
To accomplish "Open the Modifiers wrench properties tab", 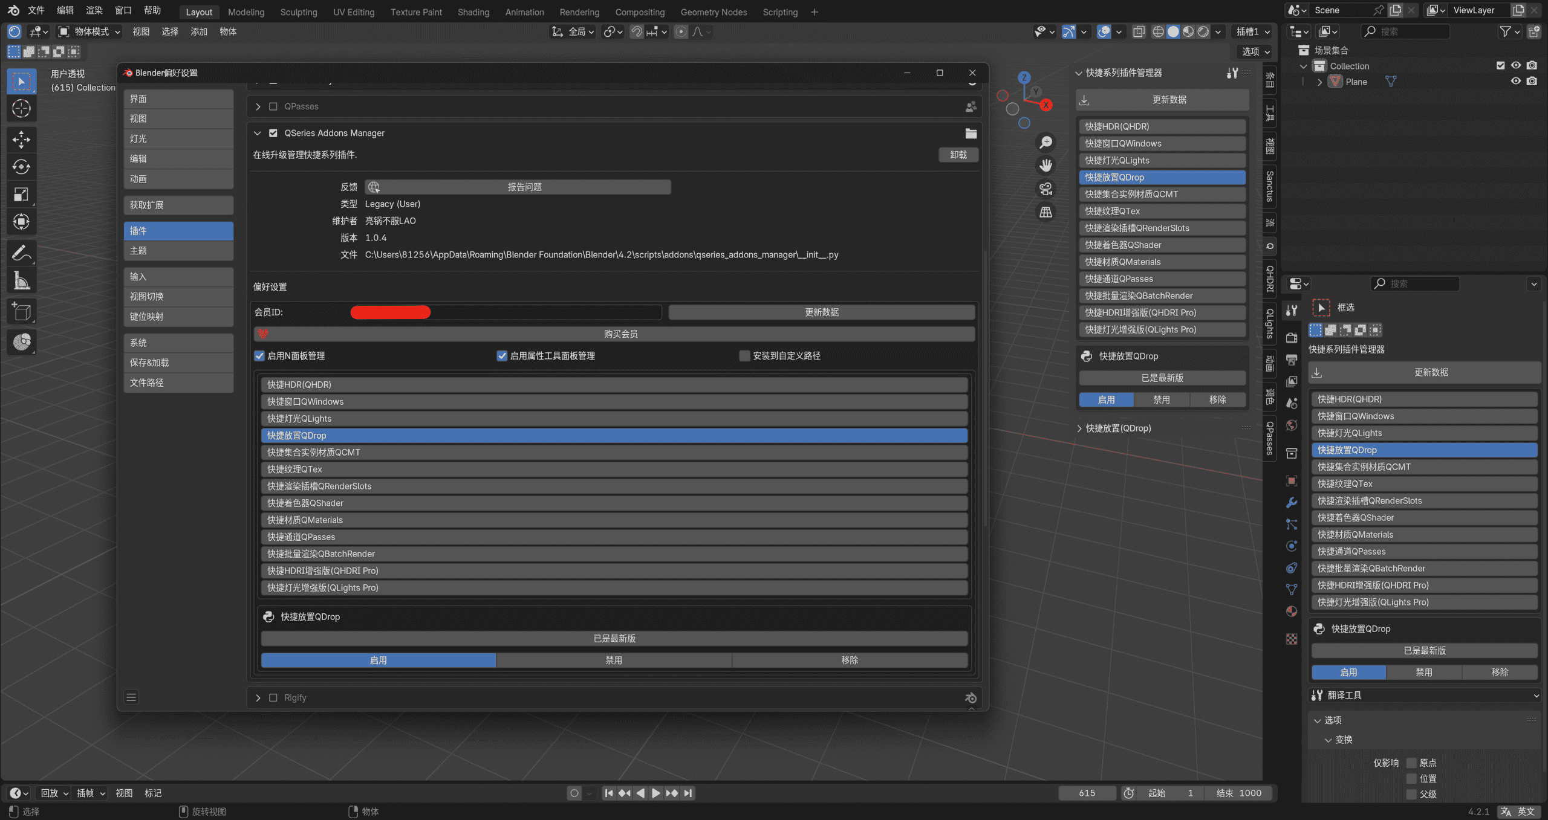I will click(x=1292, y=502).
